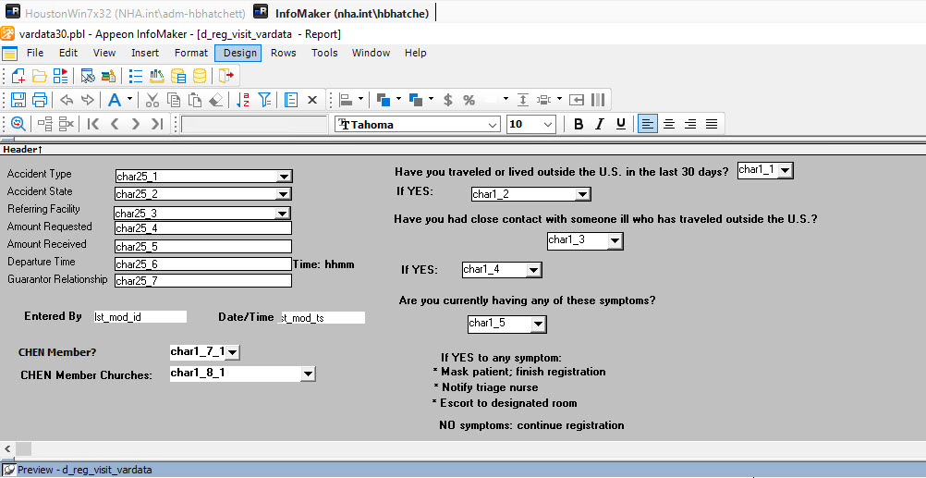Click the Print icon in toolbar
The image size is (926, 478).
click(x=40, y=100)
